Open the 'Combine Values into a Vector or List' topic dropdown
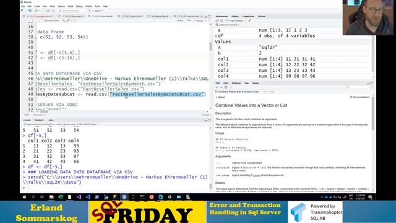 [239, 92]
